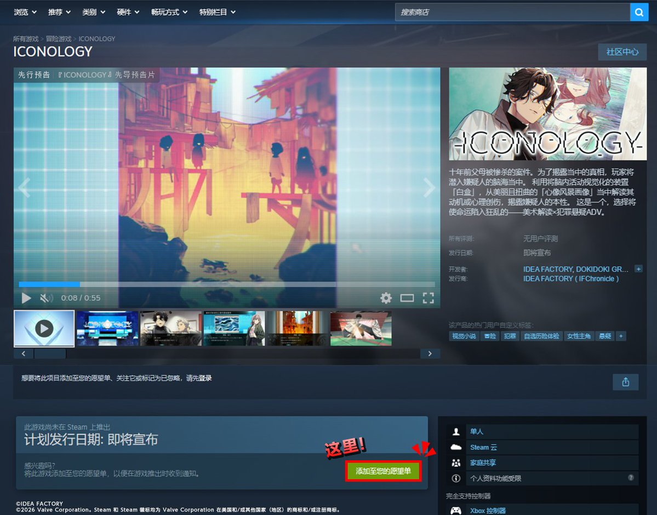Select the red-green angled artwork thumbnail
The height and width of the screenshot is (515, 657).
click(361, 329)
